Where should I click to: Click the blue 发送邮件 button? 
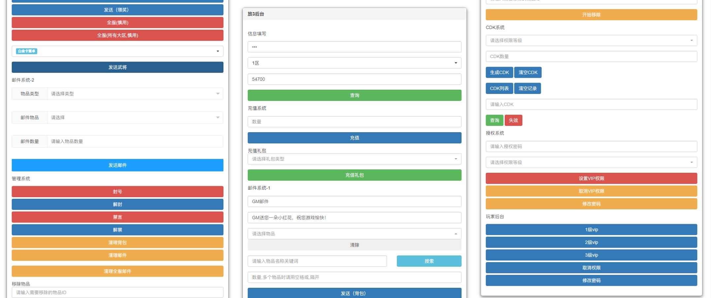[117, 165]
